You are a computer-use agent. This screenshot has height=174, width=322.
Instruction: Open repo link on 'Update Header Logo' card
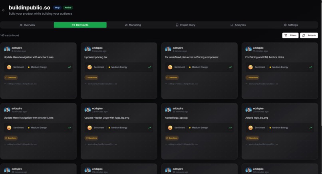[103, 144]
